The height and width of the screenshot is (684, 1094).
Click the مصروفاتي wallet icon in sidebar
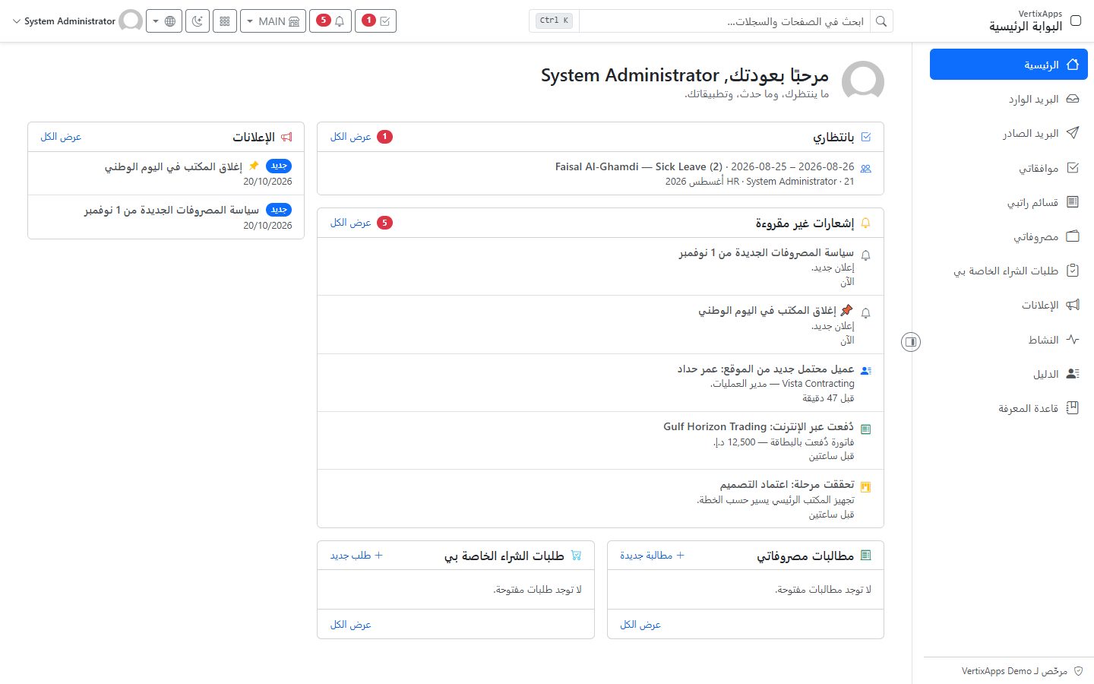[x=1073, y=236]
